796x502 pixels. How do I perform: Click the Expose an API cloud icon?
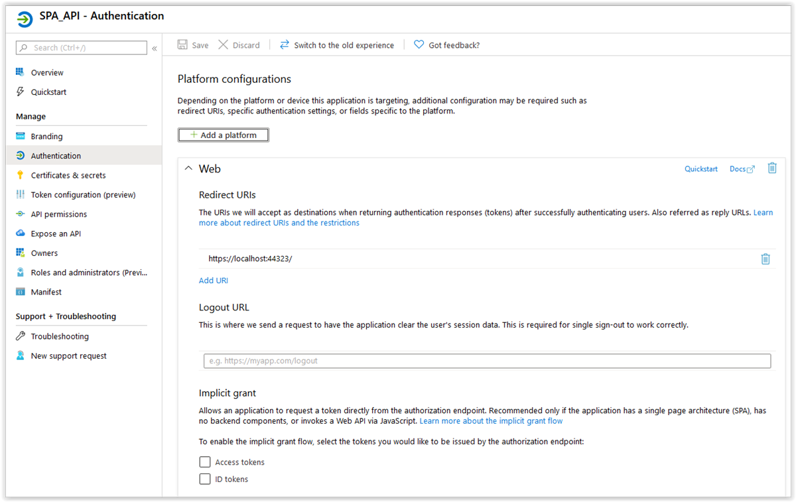click(21, 233)
